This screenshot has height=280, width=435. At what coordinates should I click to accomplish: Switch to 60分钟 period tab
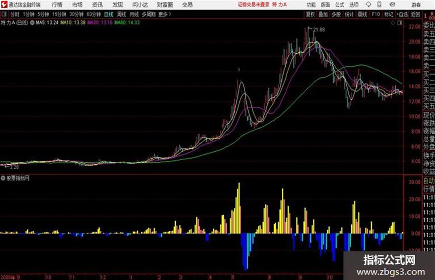94,14
